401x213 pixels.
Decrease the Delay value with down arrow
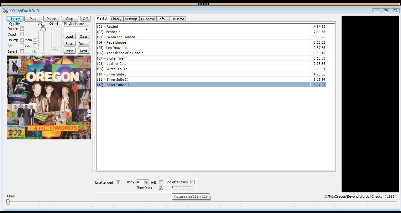point(146,184)
